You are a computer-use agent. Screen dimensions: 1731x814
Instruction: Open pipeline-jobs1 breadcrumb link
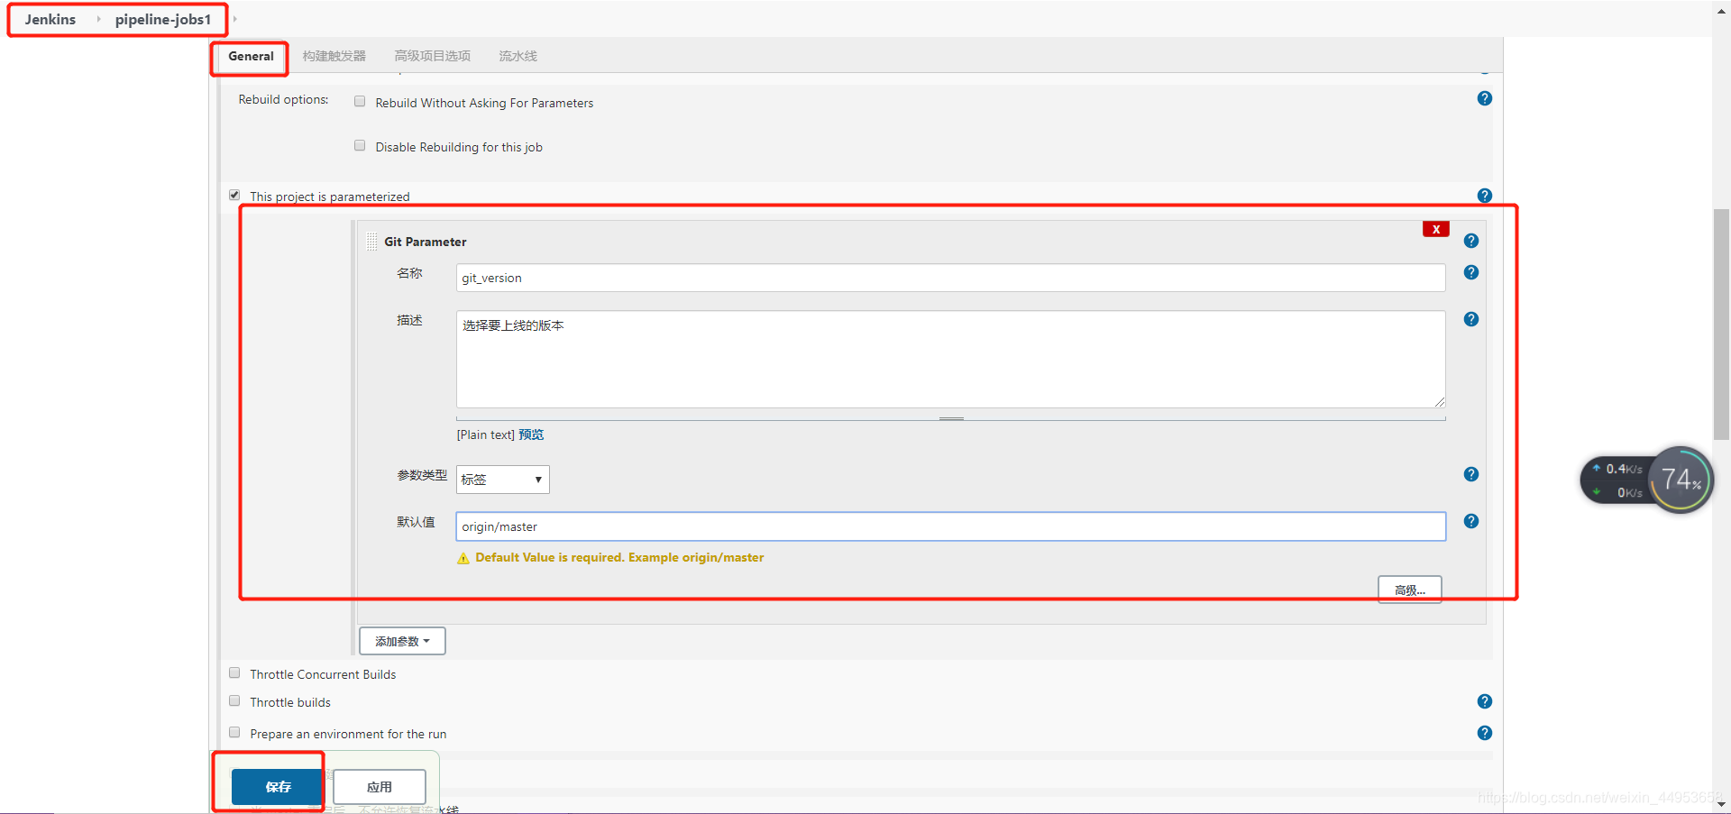coord(163,19)
